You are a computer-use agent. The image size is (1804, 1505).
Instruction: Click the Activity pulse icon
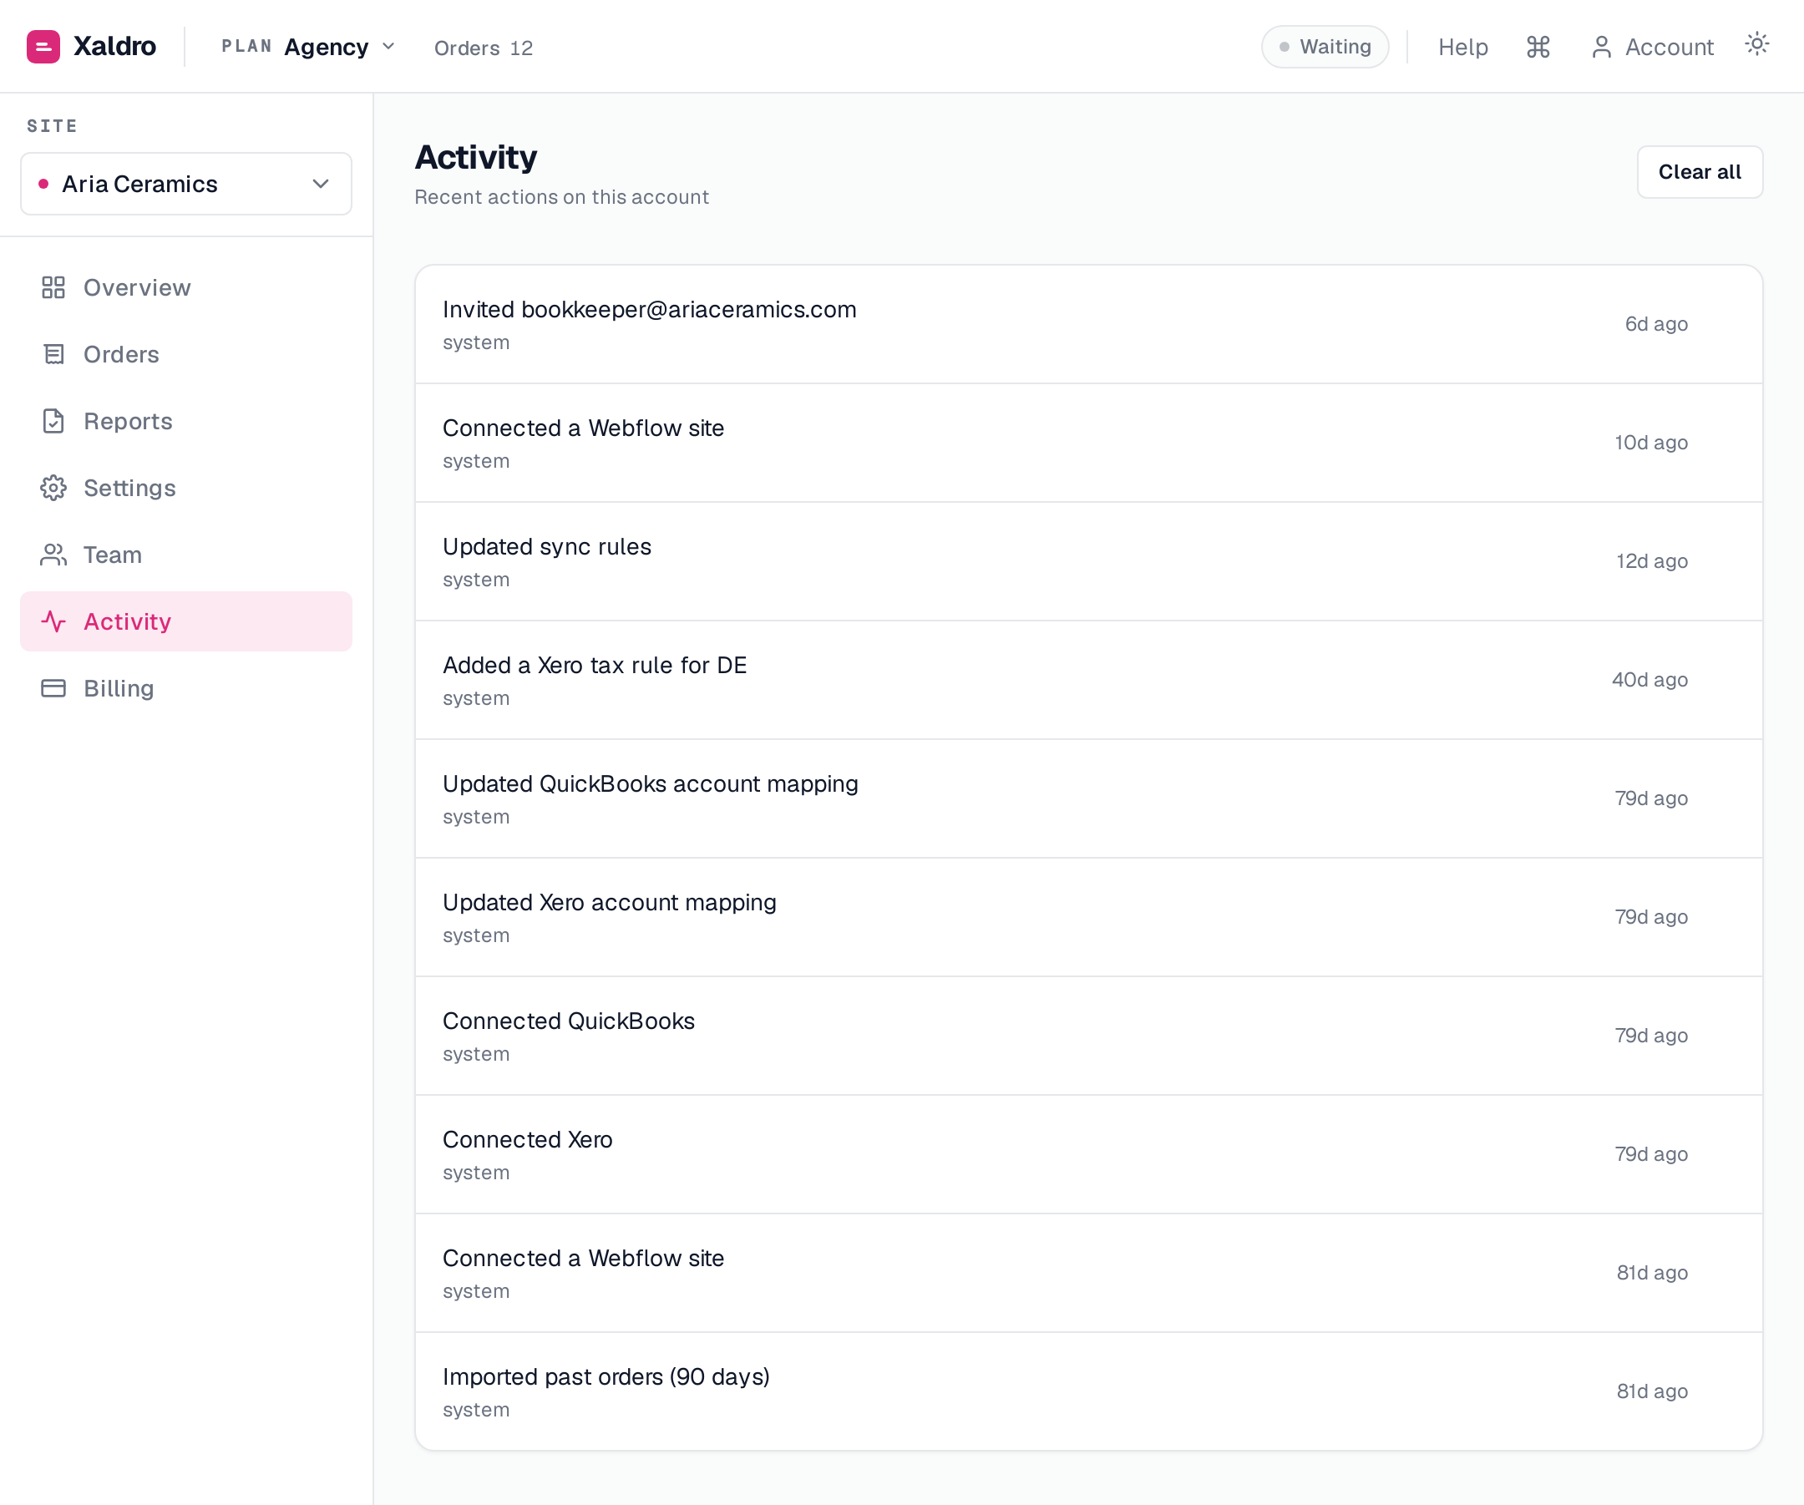click(x=53, y=621)
